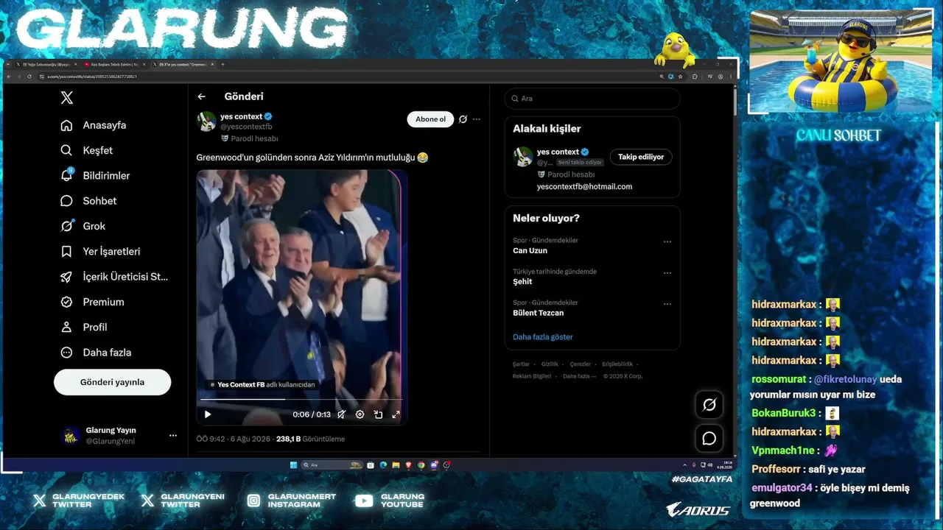This screenshot has width=943, height=530.
Task: Open the yes context profile avatar
Action: (x=206, y=121)
